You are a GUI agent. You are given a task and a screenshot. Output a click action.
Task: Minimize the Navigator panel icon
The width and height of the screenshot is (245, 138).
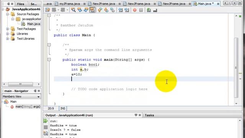(35, 91)
